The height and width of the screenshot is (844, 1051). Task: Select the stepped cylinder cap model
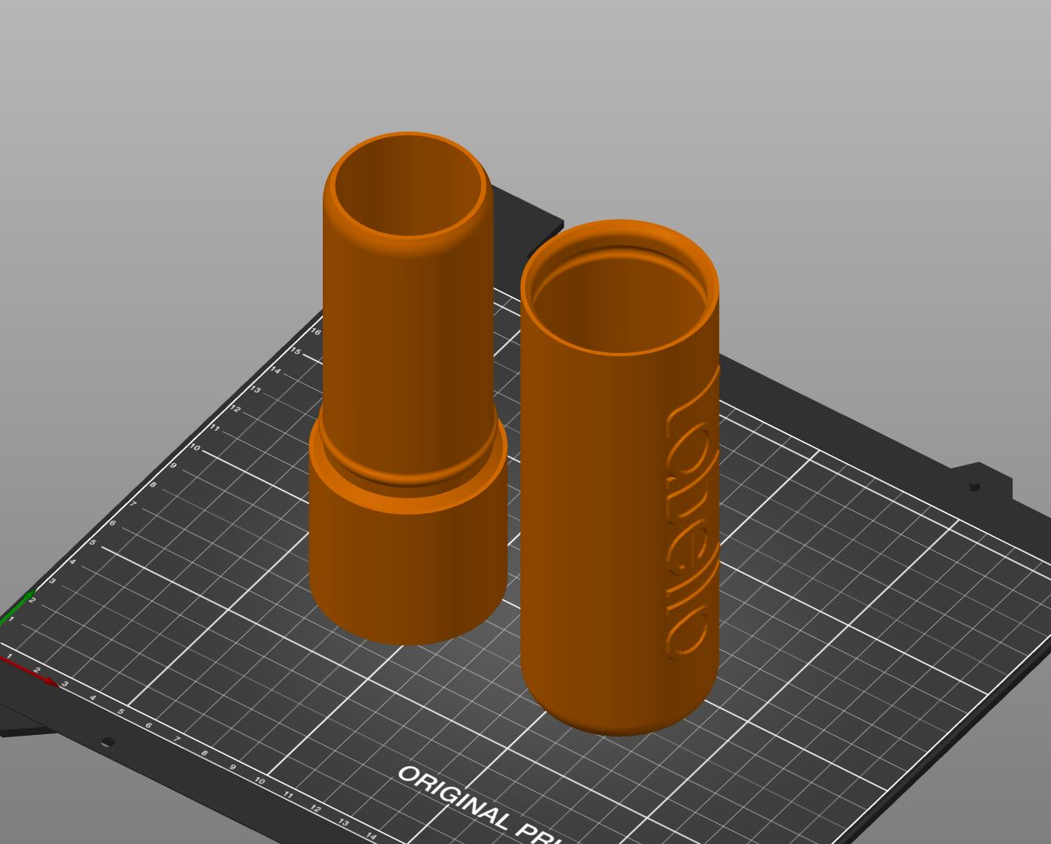[401, 321]
